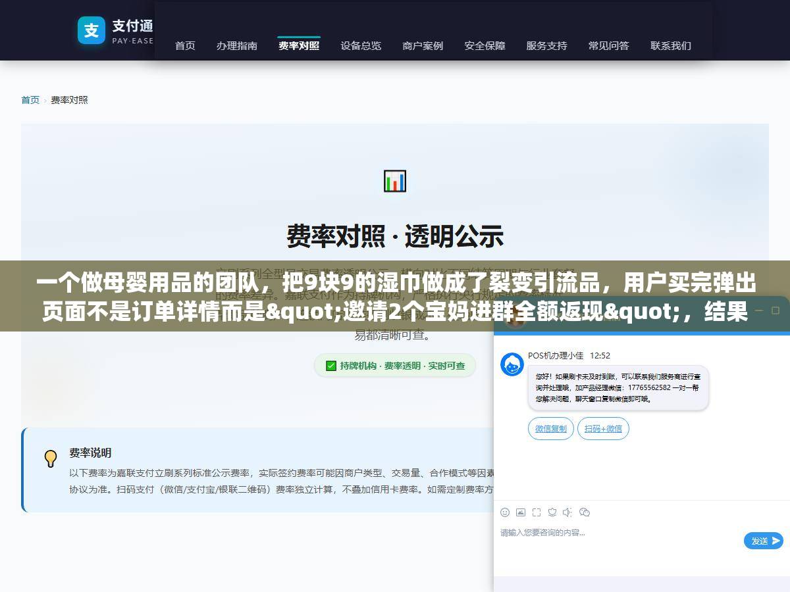Click the 持牌机构 · 费率透明 · 实时可查 badge
790x592 pixels.
coord(395,366)
